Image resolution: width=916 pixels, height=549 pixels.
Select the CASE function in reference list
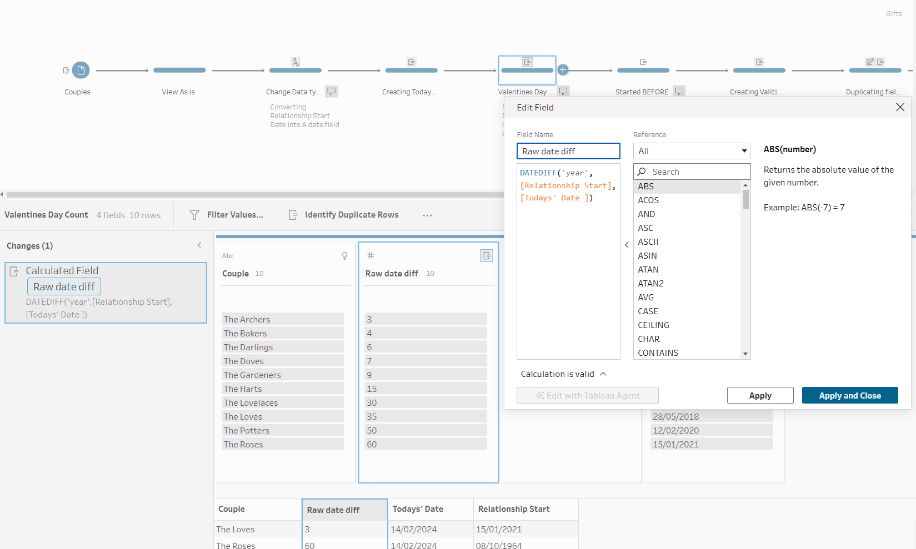648,311
